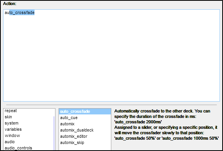Select the automix action
The height and width of the screenshot is (151, 223).
(x=67, y=124)
